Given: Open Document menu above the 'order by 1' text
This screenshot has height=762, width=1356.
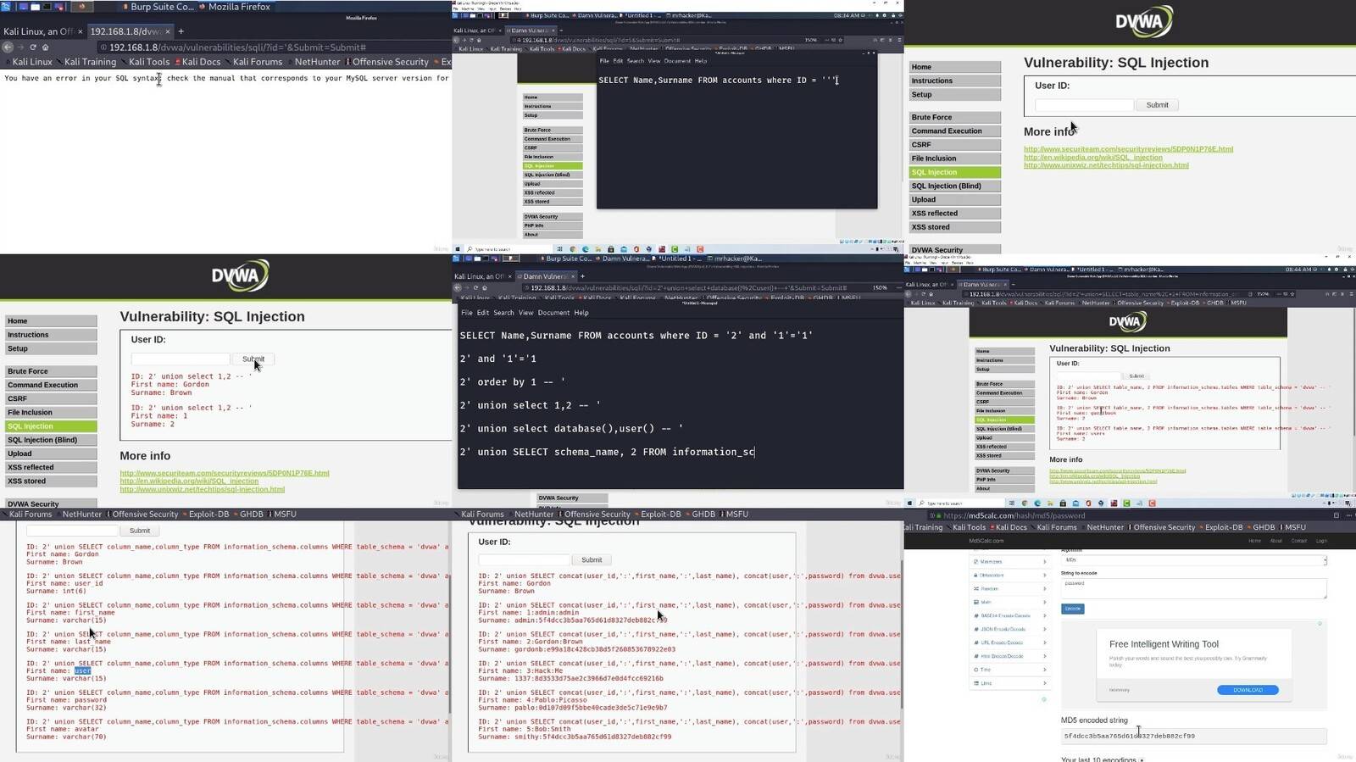Looking at the screenshot, I should tap(553, 313).
